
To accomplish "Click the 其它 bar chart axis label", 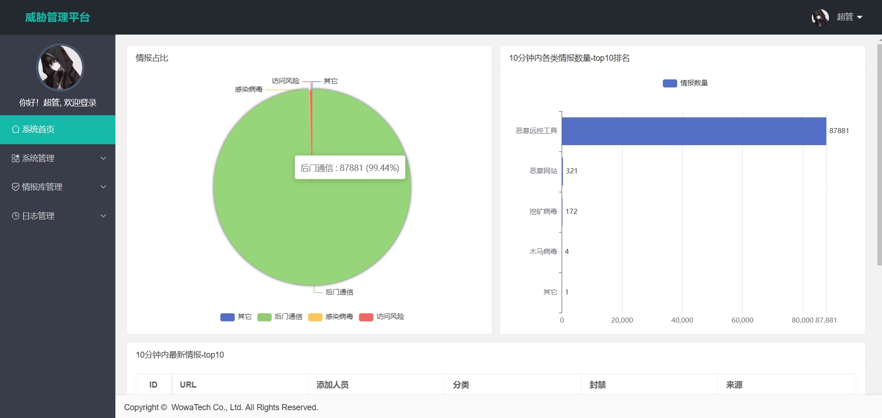I will click(550, 292).
